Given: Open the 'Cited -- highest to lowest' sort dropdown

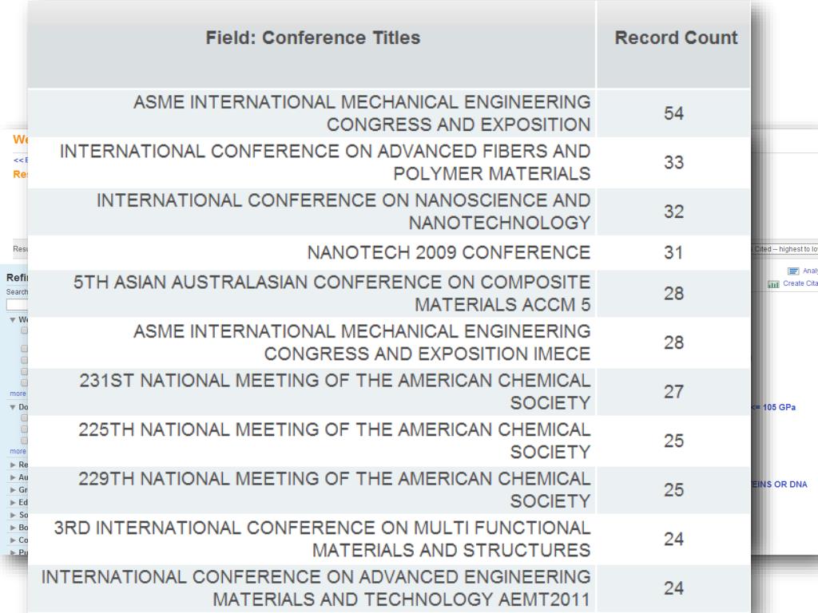Looking at the screenshot, I should click(784, 249).
